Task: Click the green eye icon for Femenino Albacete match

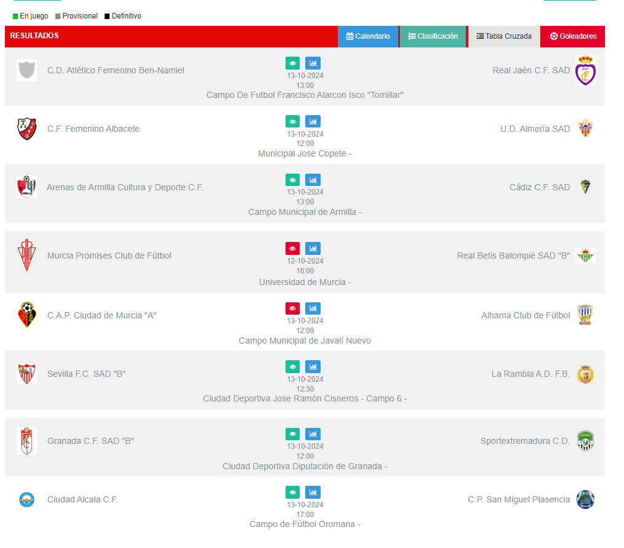Action: (x=292, y=121)
